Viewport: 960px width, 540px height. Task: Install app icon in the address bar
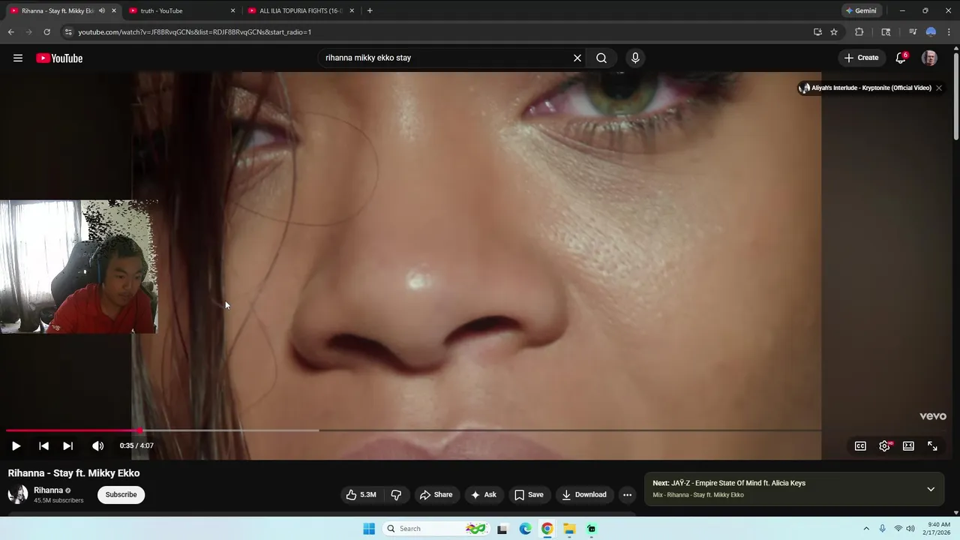coord(817,32)
